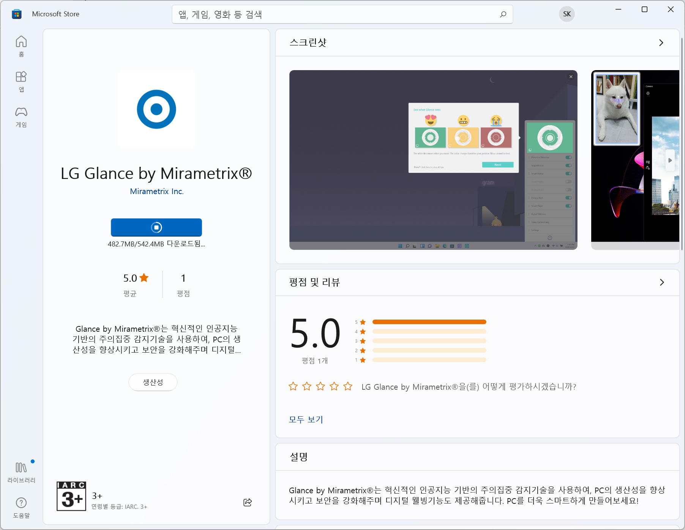Rate the app four stars
The height and width of the screenshot is (530, 685).
tap(334, 386)
